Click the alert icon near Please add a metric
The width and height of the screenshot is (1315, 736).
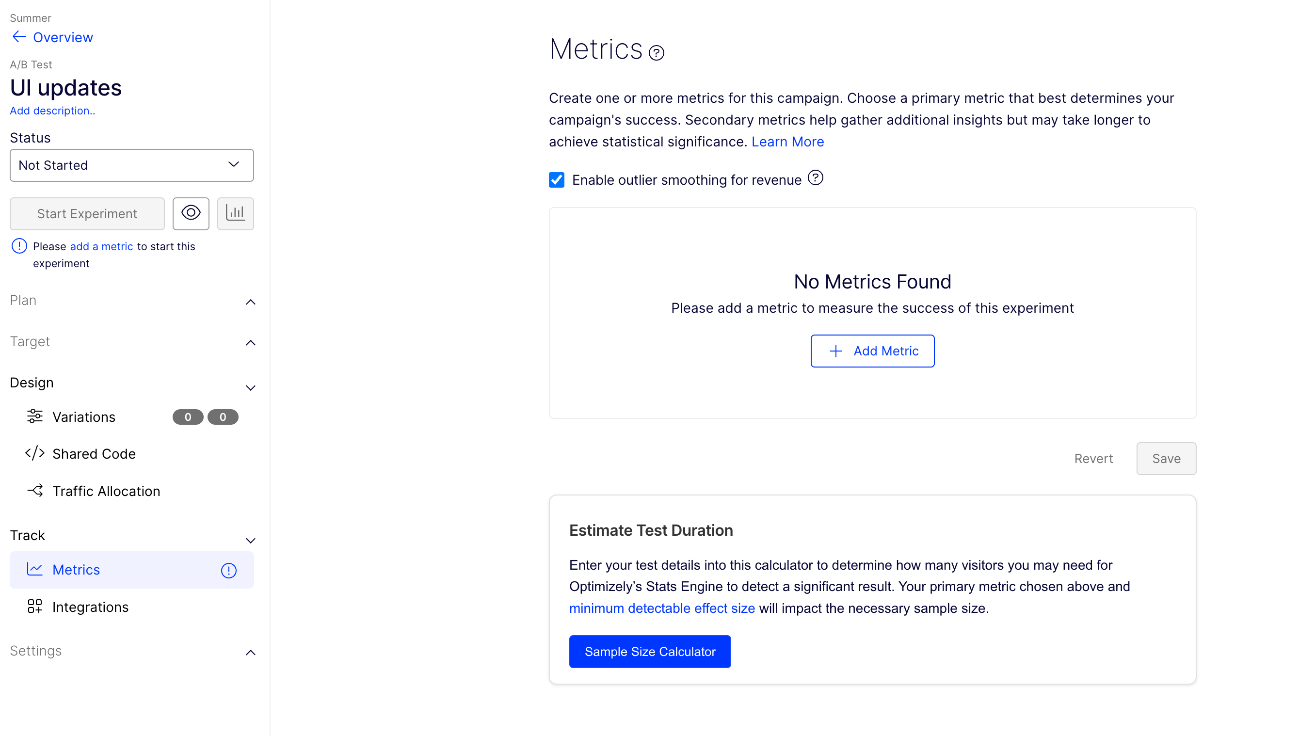(18, 245)
